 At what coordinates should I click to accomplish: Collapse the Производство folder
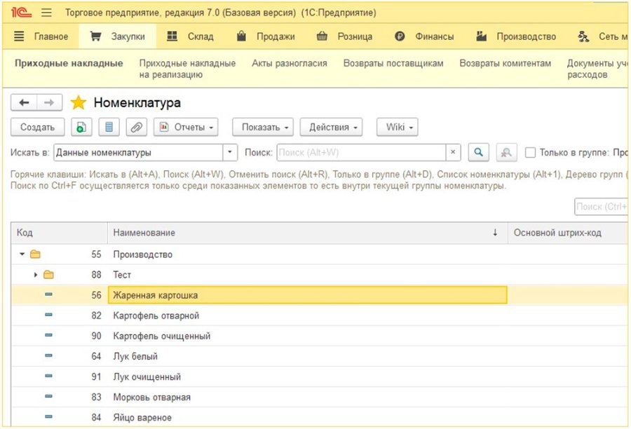coord(22,254)
